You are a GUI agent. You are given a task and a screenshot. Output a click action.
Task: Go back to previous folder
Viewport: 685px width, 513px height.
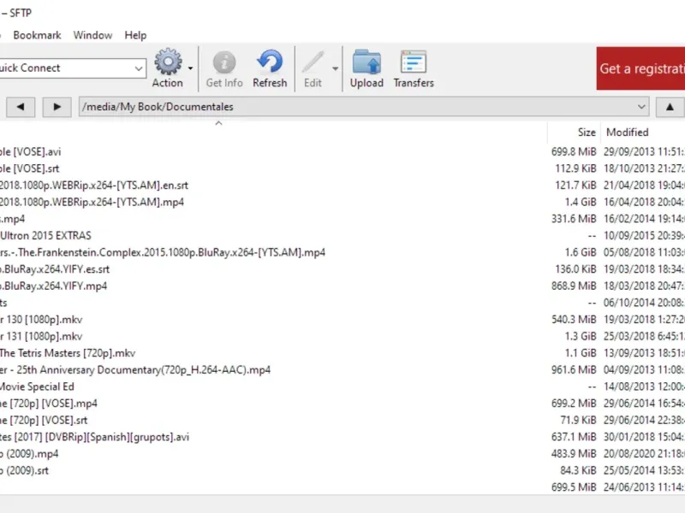[x=20, y=107]
